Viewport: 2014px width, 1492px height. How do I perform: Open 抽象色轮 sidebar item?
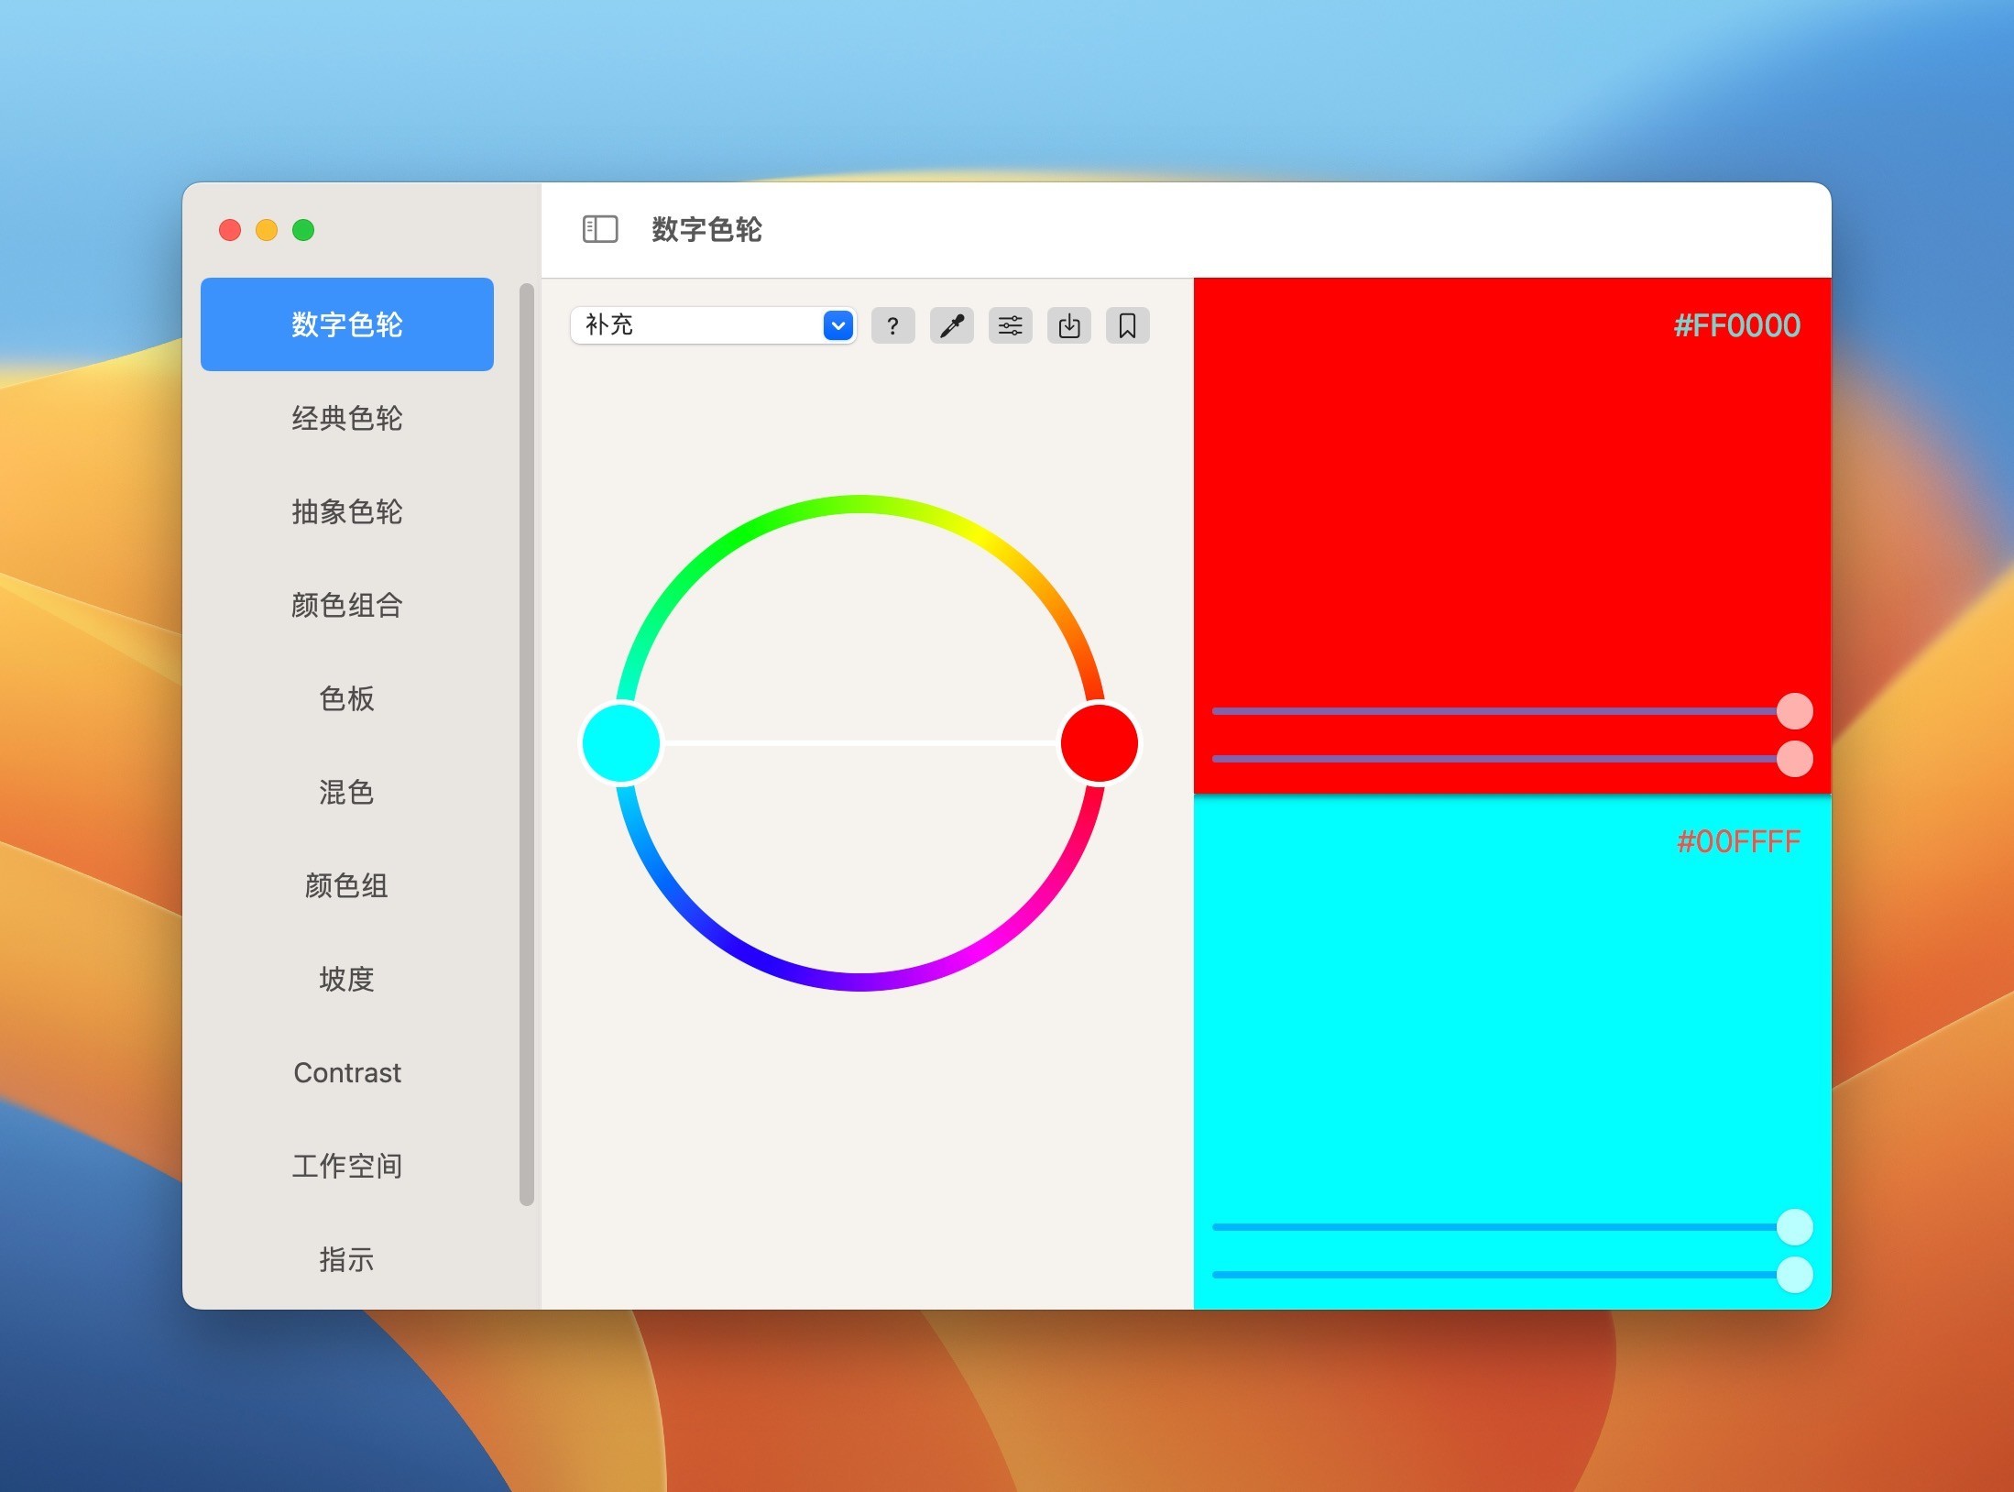pyautogui.click(x=346, y=511)
